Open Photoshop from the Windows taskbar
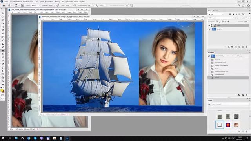This screenshot has width=251, height=141. coord(67,138)
